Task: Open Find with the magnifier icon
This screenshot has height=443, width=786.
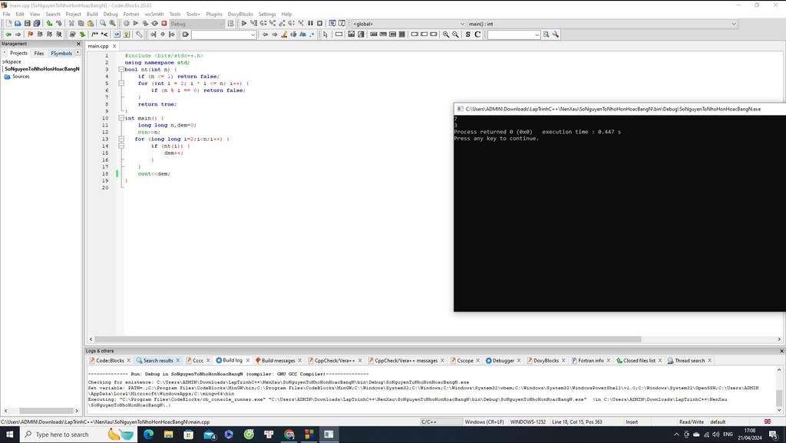Action: coord(103,24)
